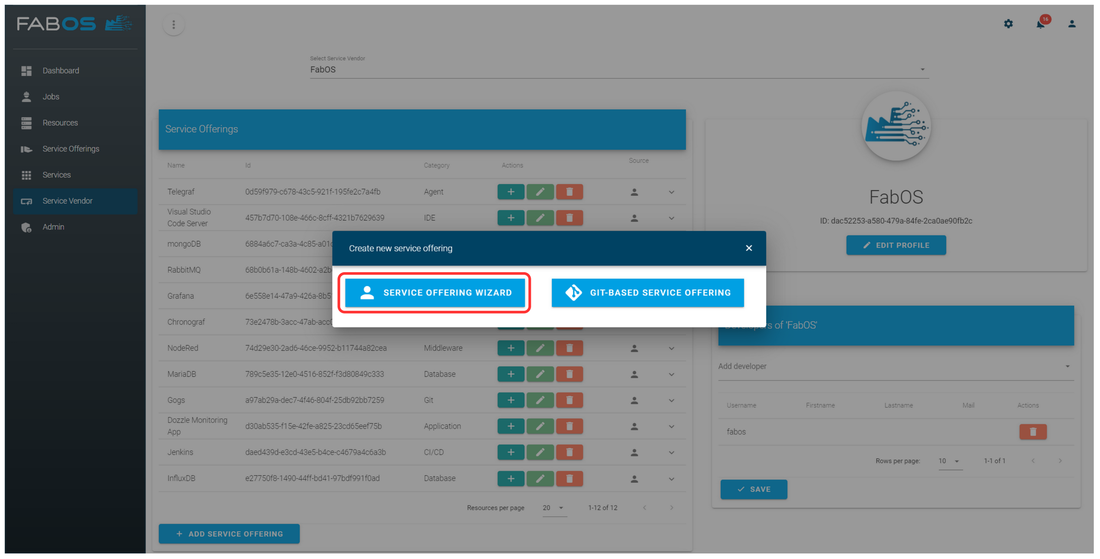Open the Admin section in sidebar
This screenshot has width=1100, height=559.
53,227
